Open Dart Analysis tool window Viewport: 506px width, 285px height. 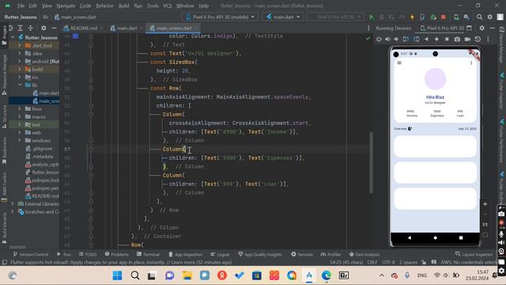(x=364, y=254)
